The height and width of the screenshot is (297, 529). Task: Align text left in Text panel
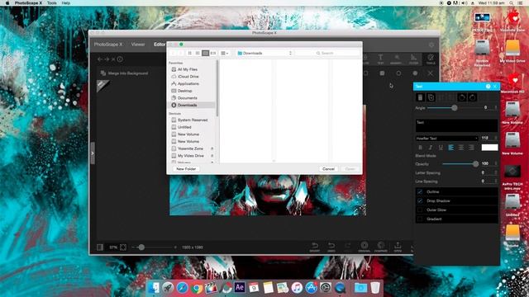pyautogui.click(x=451, y=148)
